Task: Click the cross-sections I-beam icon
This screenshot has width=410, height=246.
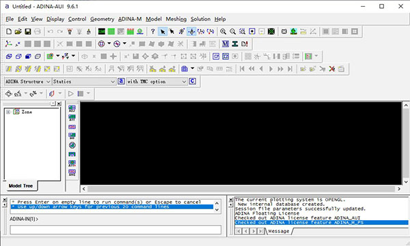Action: 235,44
